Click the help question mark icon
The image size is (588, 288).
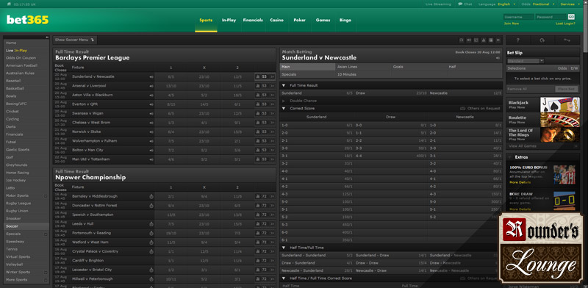tap(518, 40)
